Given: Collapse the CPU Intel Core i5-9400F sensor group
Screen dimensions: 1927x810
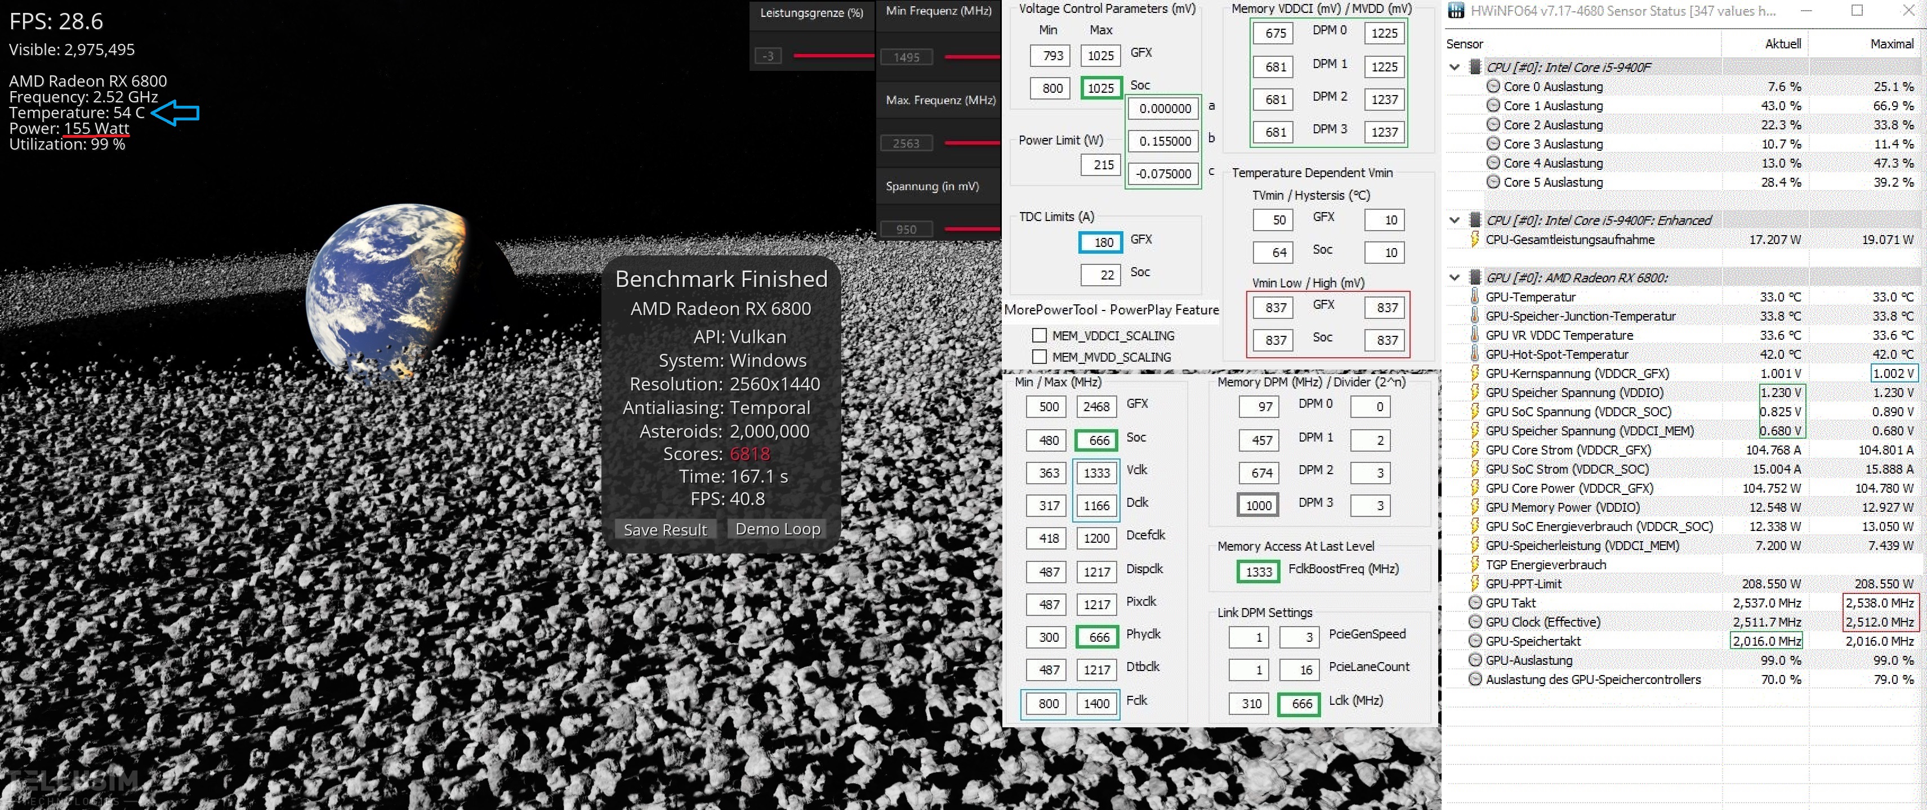Looking at the screenshot, I should (x=1454, y=67).
